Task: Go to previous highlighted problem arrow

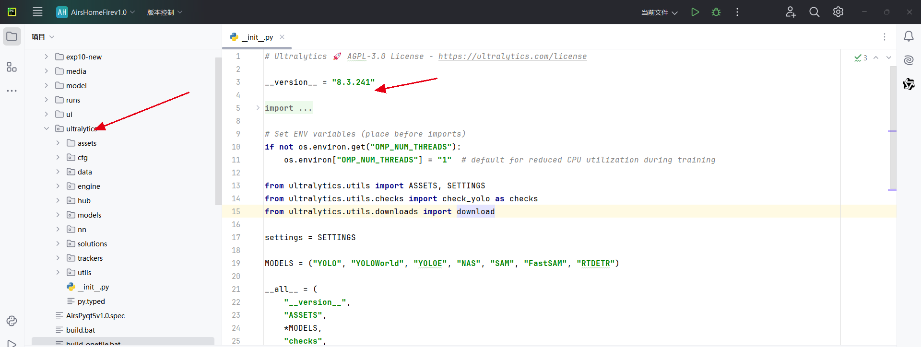Action: point(876,58)
